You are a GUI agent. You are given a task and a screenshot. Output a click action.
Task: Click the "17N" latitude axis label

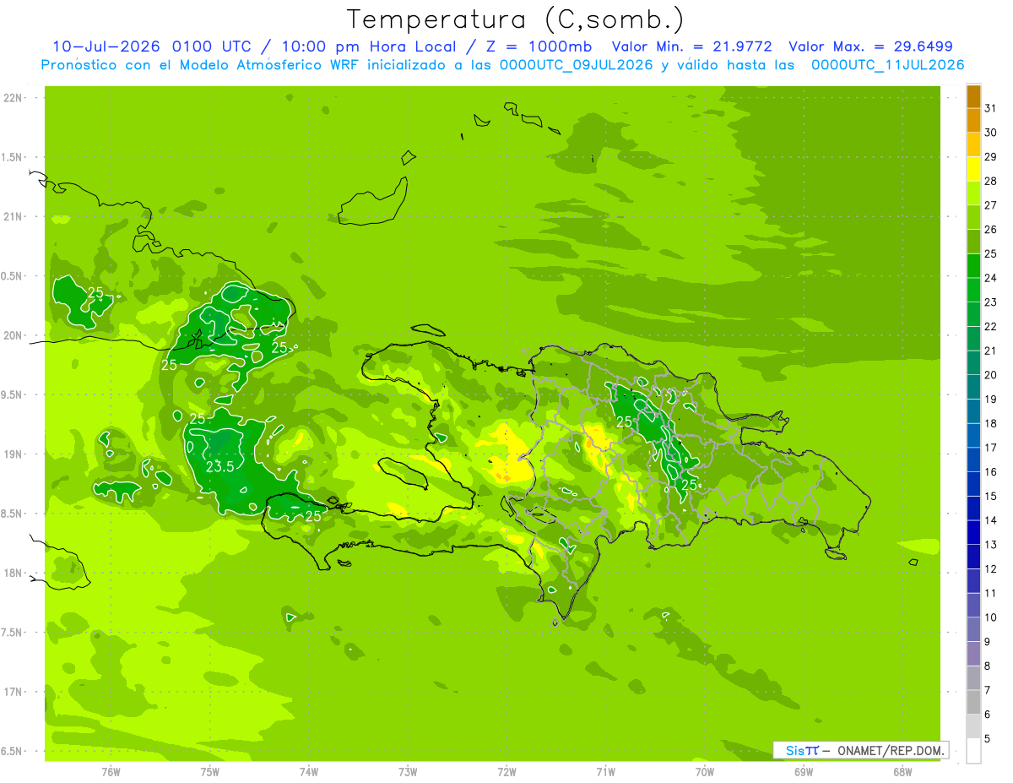pos(14,692)
